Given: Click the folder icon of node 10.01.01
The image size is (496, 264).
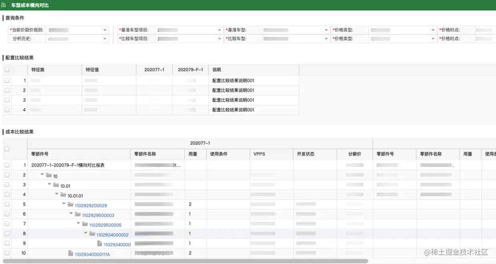Looking at the screenshot, I should [x=63, y=195].
